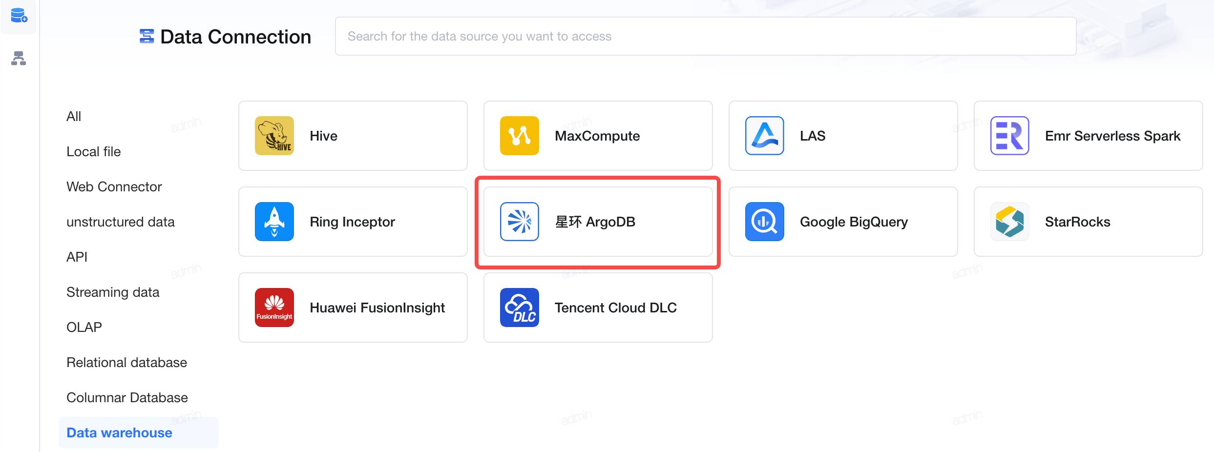
Task: Click the Ring Inceptor rocket icon
Action: pos(274,222)
